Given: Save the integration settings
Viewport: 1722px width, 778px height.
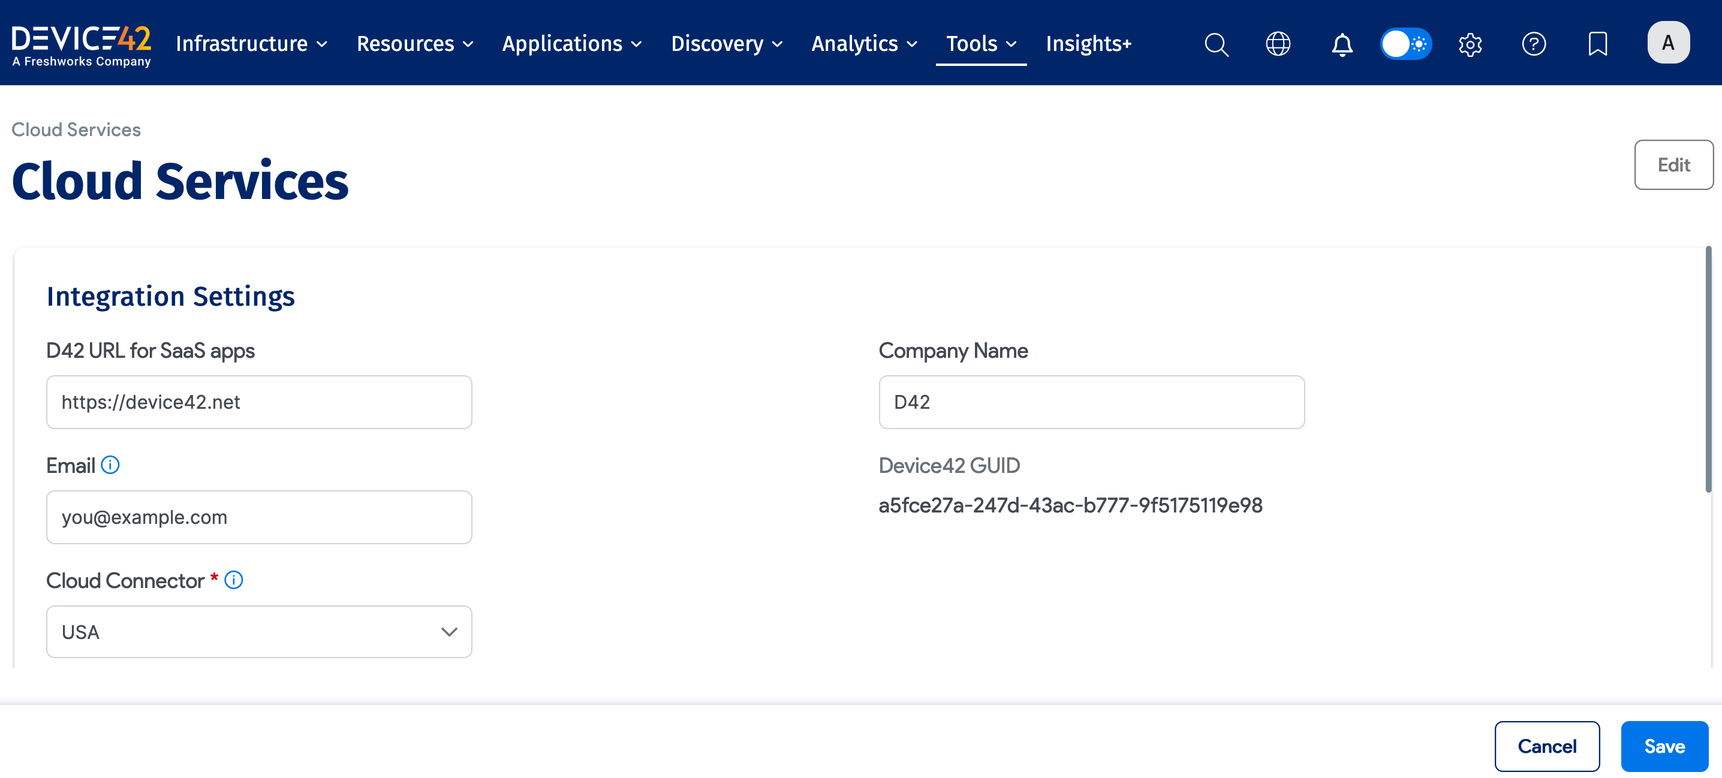Looking at the screenshot, I should tap(1664, 746).
